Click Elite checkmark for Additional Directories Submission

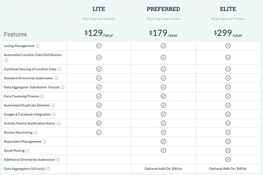[228, 160]
